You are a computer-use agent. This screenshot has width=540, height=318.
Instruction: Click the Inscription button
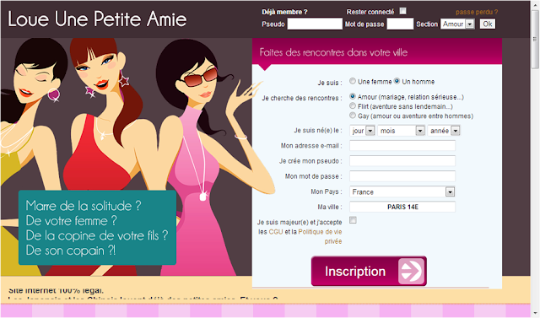369,272
